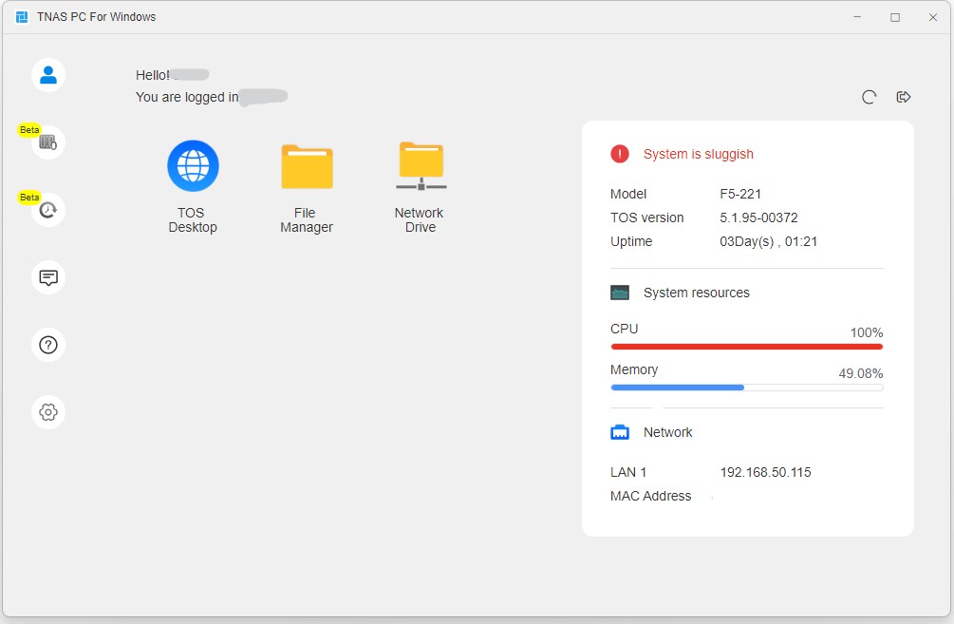Click the 'System resources' heading
The image size is (954, 624).
pos(696,293)
